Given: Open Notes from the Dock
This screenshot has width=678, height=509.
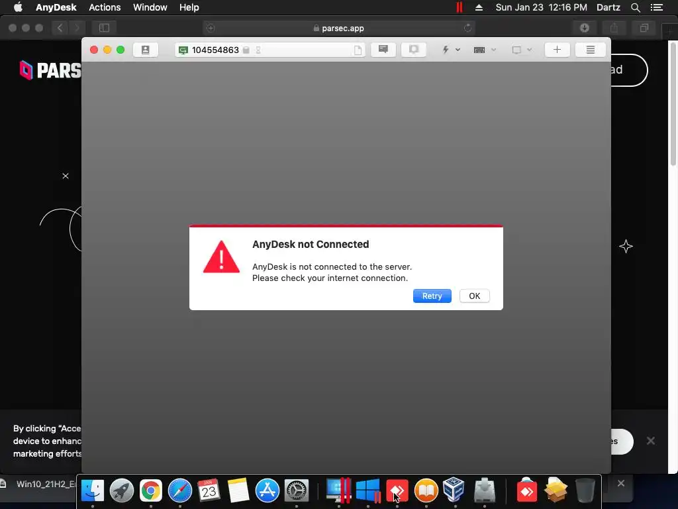Looking at the screenshot, I should (x=238, y=490).
